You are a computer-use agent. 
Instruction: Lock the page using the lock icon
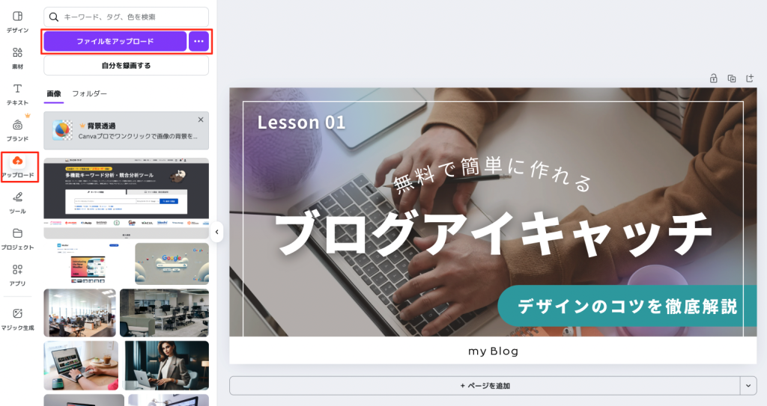click(x=714, y=79)
